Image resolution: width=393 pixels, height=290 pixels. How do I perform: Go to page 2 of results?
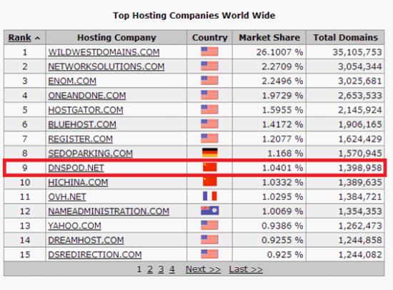[150, 269]
